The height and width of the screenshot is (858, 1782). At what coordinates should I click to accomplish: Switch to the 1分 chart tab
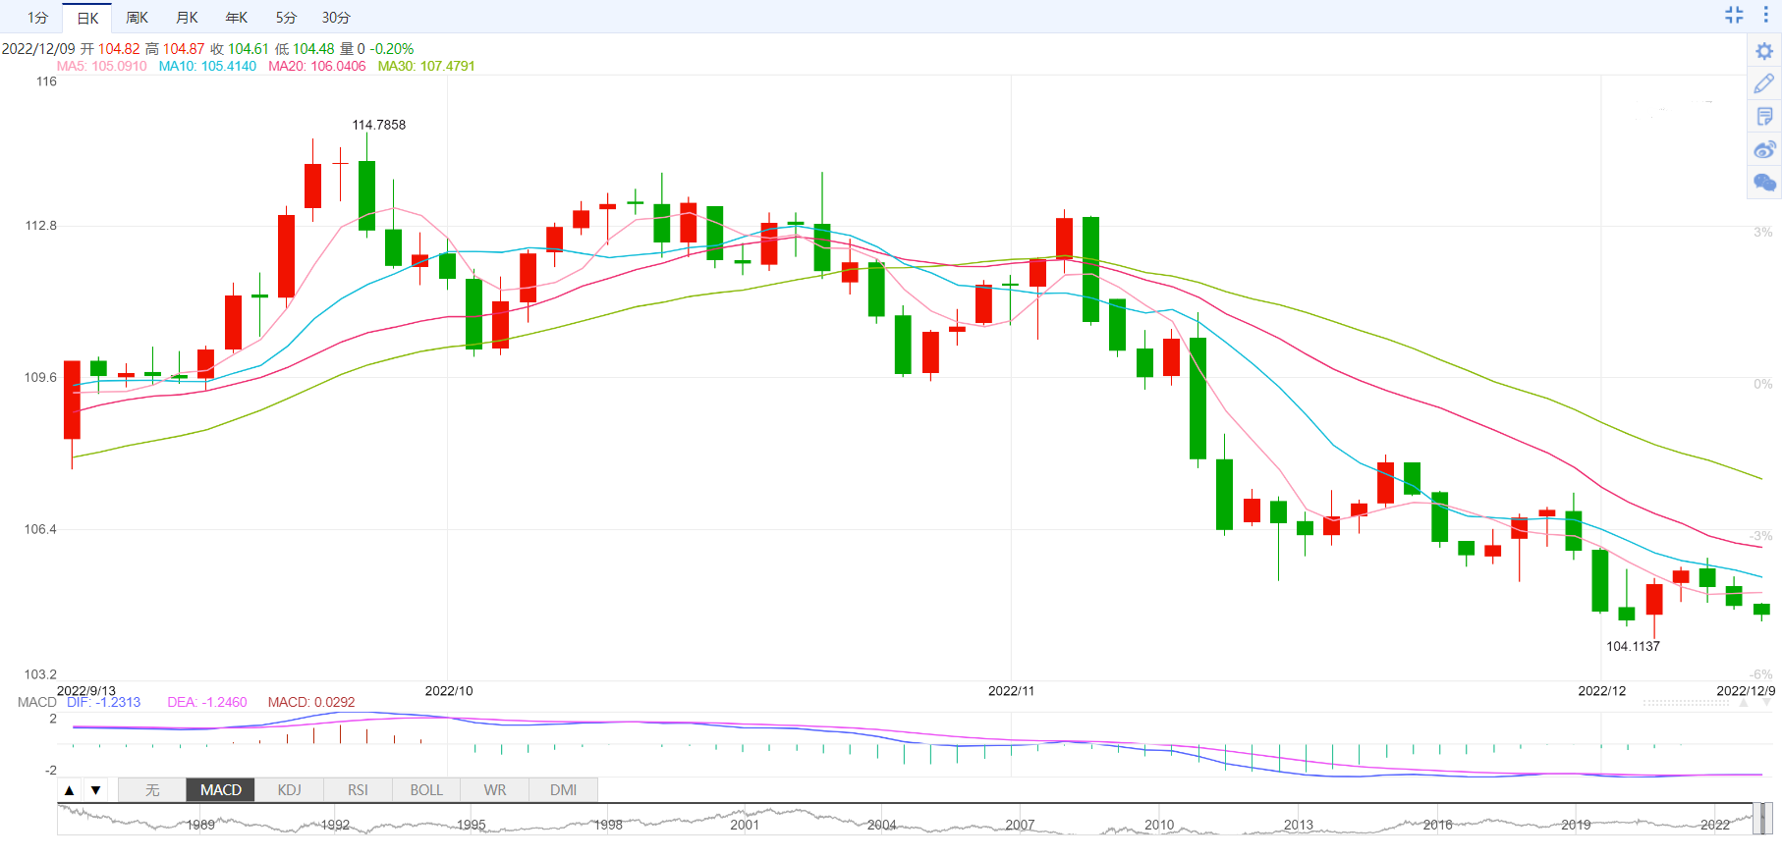coord(37,18)
